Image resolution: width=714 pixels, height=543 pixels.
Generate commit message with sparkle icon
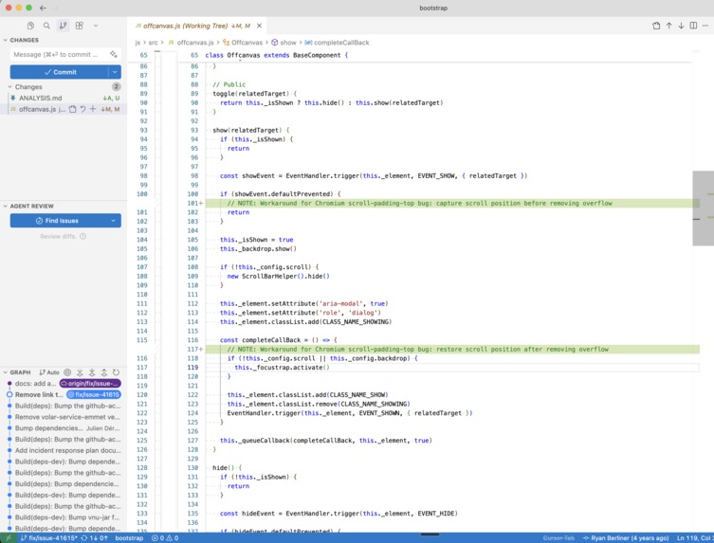[x=114, y=55]
